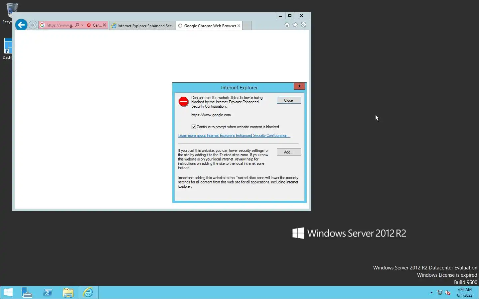The width and height of the screenshot is (479, 299).
Task: Open Favorites star icon
Action: point(295,25)
